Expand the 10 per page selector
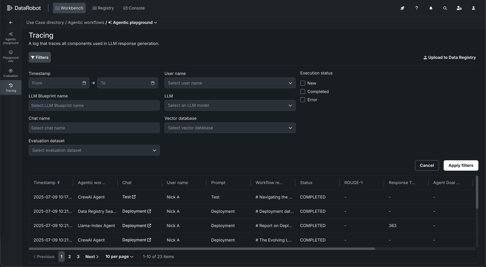Viewport: 486px width, 267px height. (x=119, y=257)
